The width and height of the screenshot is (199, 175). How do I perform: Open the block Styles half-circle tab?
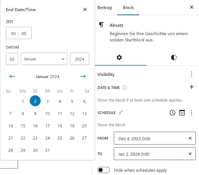coord(174,57)
